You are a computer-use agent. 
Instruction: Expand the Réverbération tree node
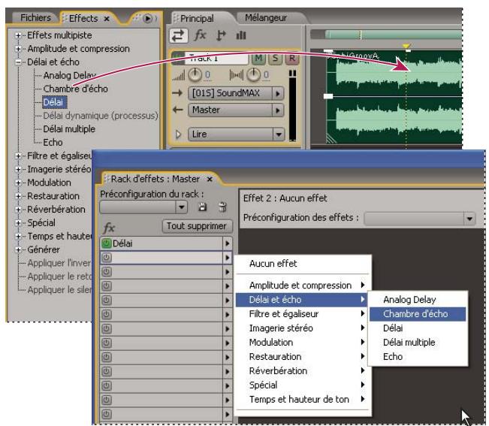(18, 210)
